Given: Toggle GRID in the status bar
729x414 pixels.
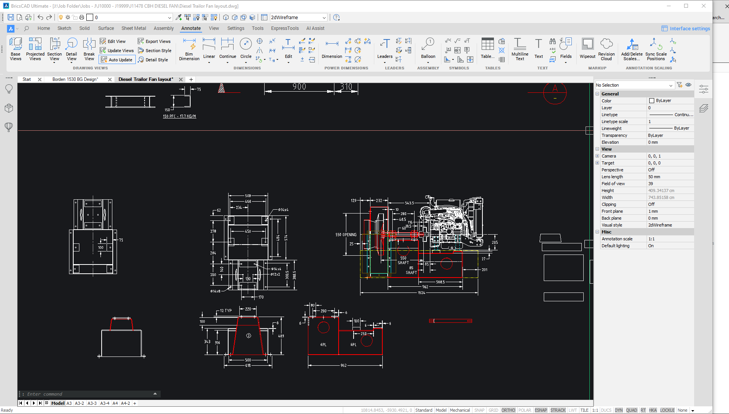Looking at the screenshot, I should [493, 410].
